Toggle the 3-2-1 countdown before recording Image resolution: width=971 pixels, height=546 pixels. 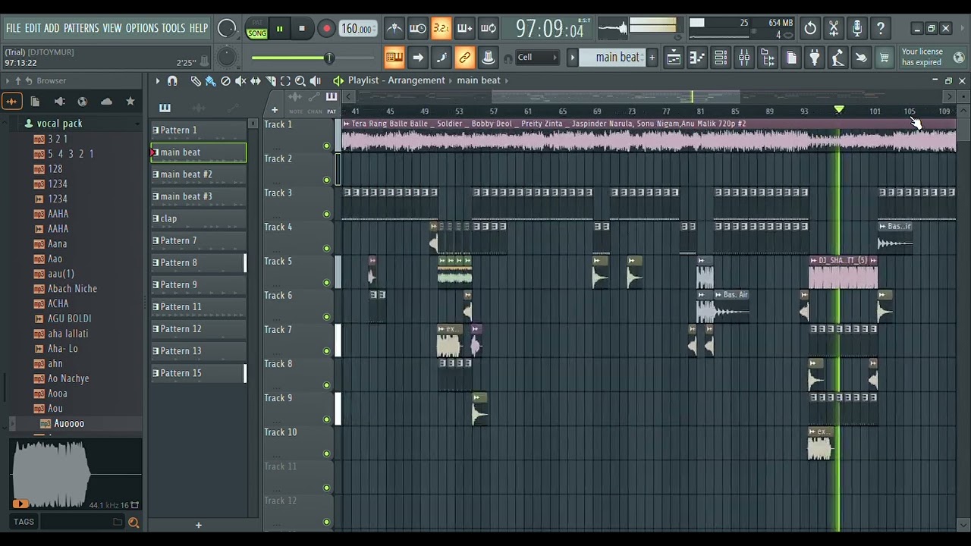(441, 29)
